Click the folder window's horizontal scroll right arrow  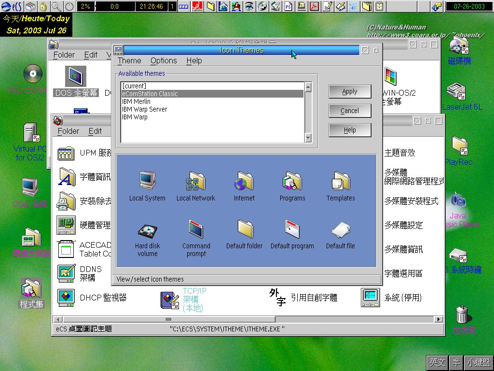438,319
